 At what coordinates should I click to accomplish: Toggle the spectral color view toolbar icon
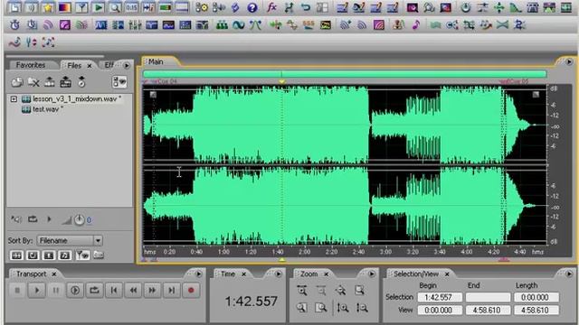point(64,7)
